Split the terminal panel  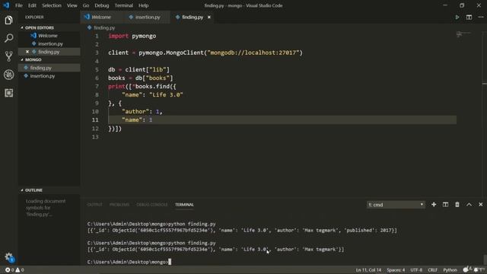(445, 205)
